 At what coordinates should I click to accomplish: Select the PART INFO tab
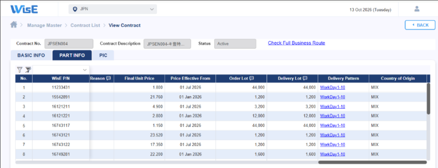tap(72, 56)
